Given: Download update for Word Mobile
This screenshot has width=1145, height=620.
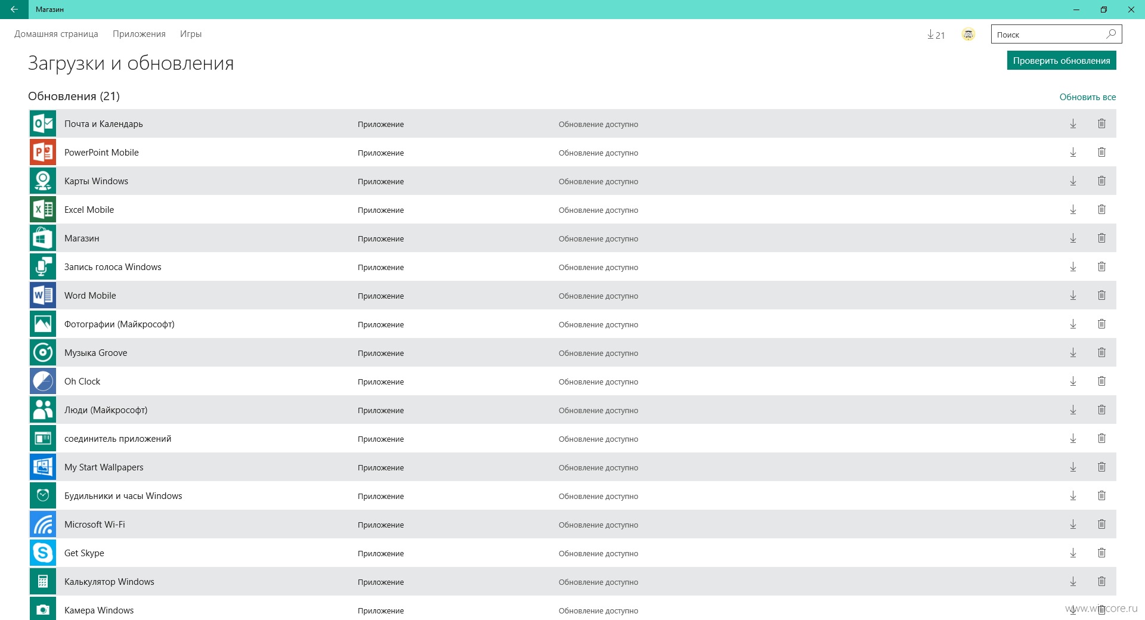Looking at the screenshot, I should tap(1073, 295).
